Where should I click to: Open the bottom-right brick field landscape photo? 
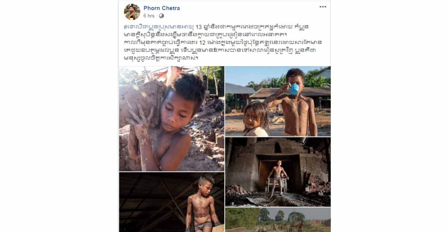pyautogui.click(x=278, y=220)
